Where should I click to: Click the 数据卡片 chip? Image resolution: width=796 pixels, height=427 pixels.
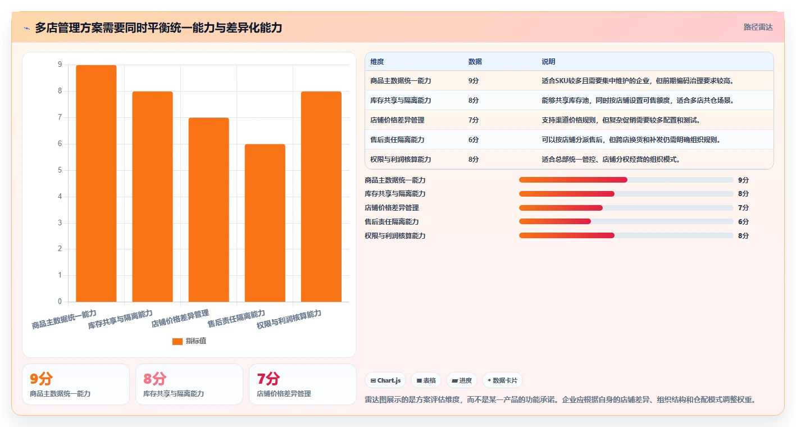point(502,380)
